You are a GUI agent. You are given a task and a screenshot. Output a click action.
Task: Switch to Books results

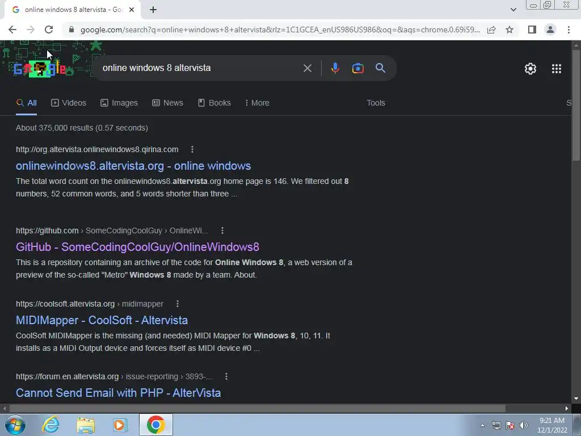point(214,103)
